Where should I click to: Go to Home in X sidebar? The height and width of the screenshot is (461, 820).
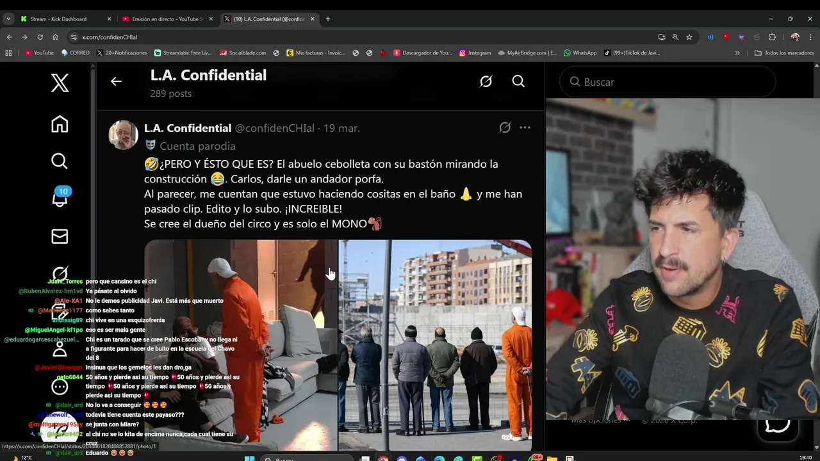point(60,124)
